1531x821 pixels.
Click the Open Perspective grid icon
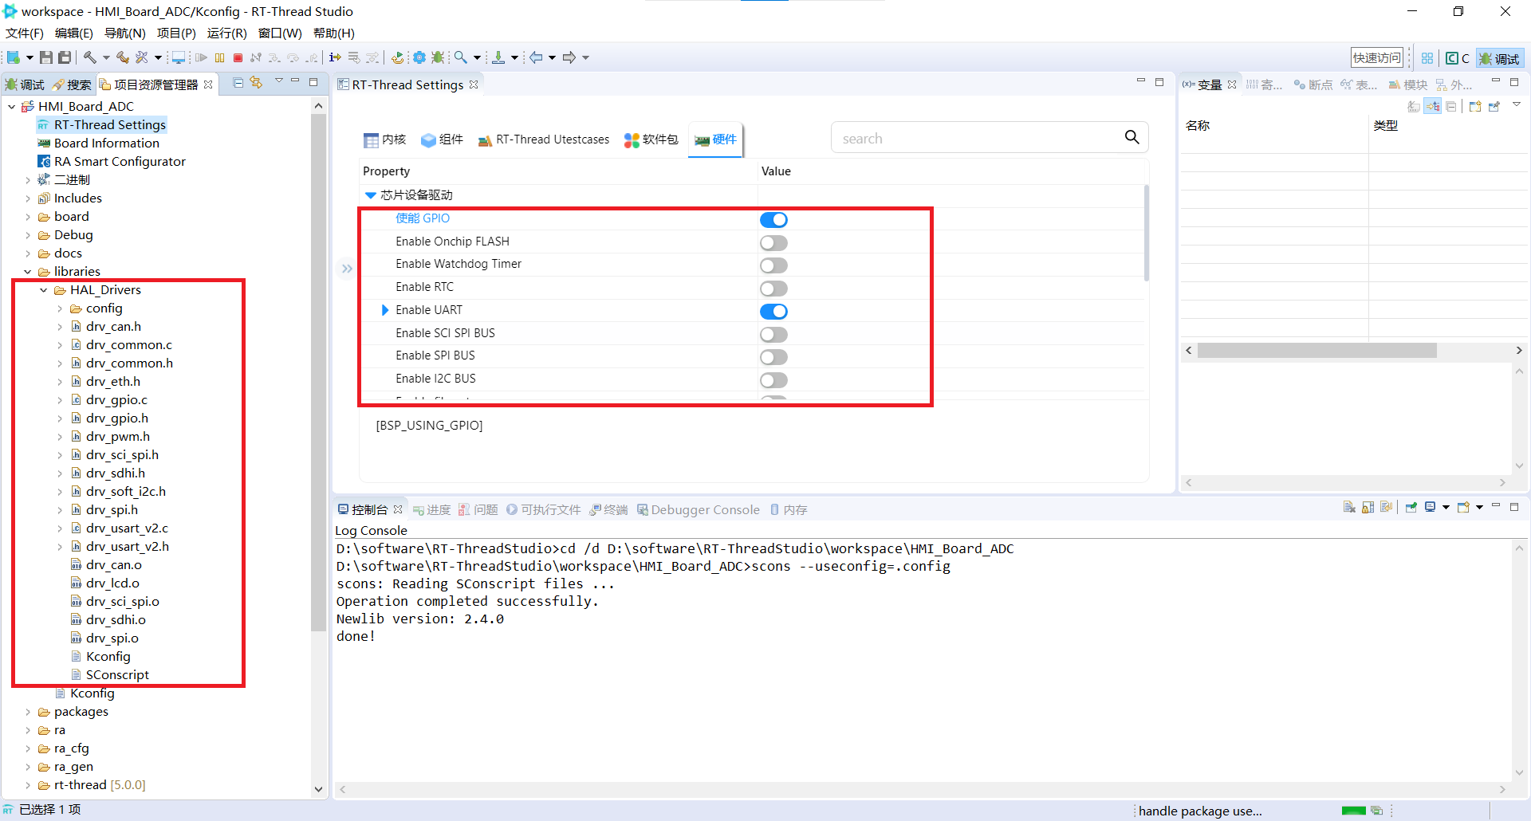tap(1427, 58)
